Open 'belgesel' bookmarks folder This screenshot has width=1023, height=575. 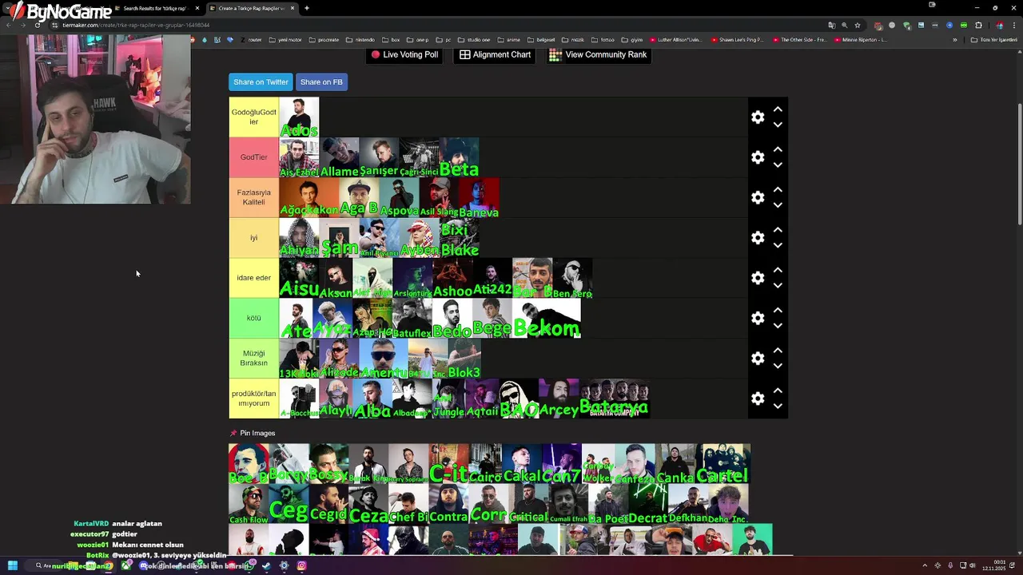pos(541,39)
